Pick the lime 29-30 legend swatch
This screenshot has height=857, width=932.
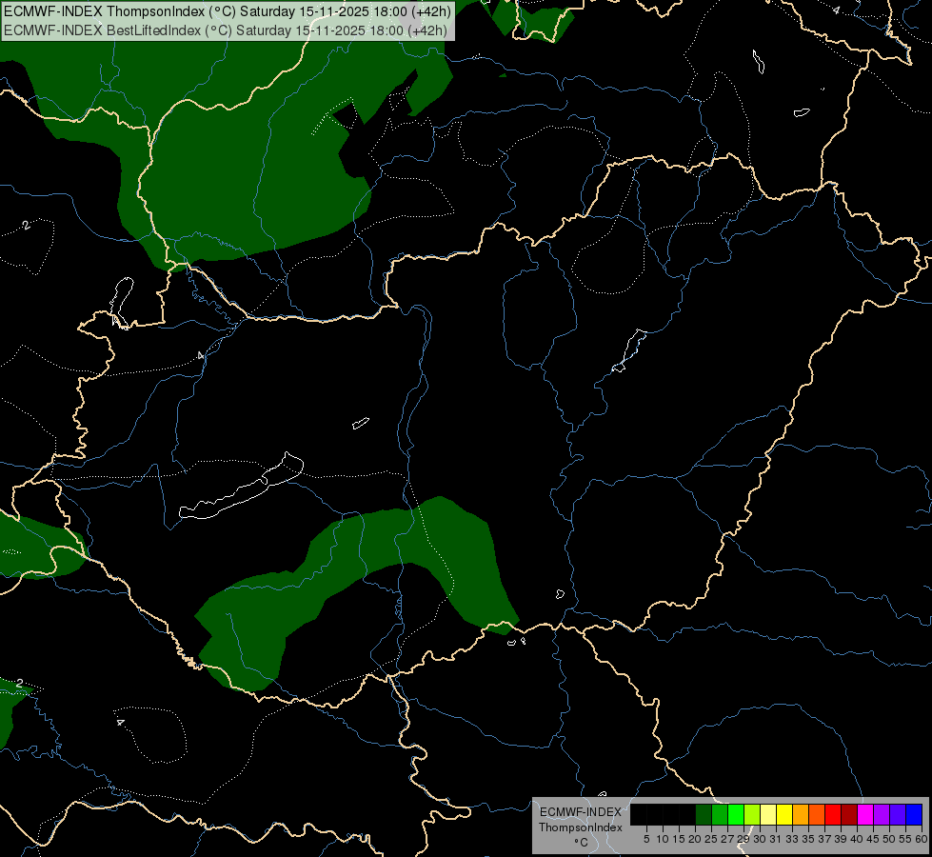pyautogui.click(x=752, y=814)
